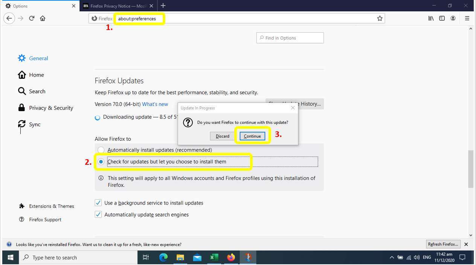
Task: Click the 'Downloading update' status text
Action: click(x=140, y=117)
